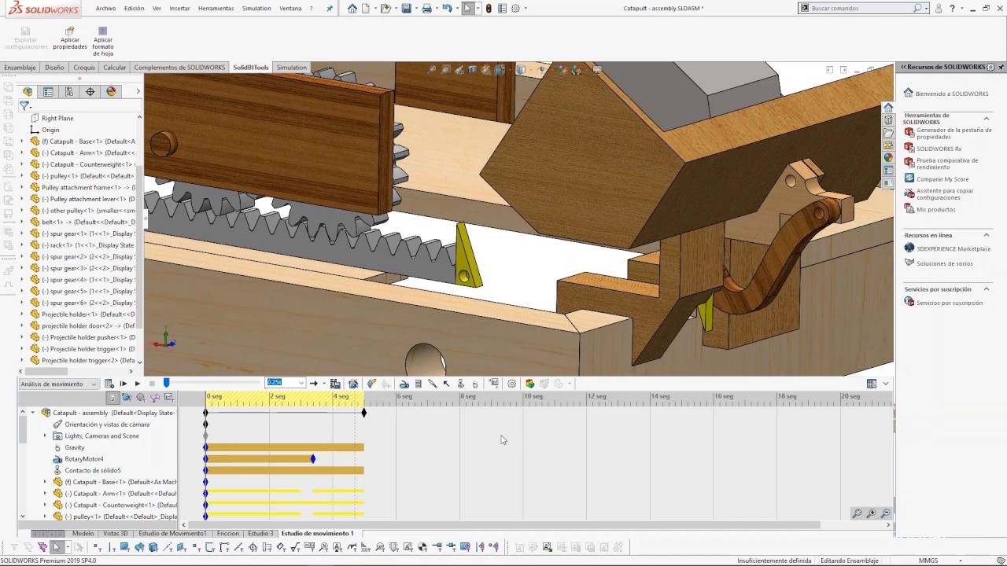The image size is (1007, 566).
Task: Open the DisplayManager color ball tab
Action: click(x=111, y=91)
